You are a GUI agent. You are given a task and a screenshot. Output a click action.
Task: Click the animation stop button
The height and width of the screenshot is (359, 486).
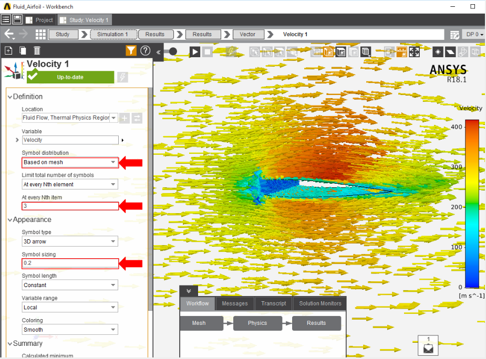[208, 52]
